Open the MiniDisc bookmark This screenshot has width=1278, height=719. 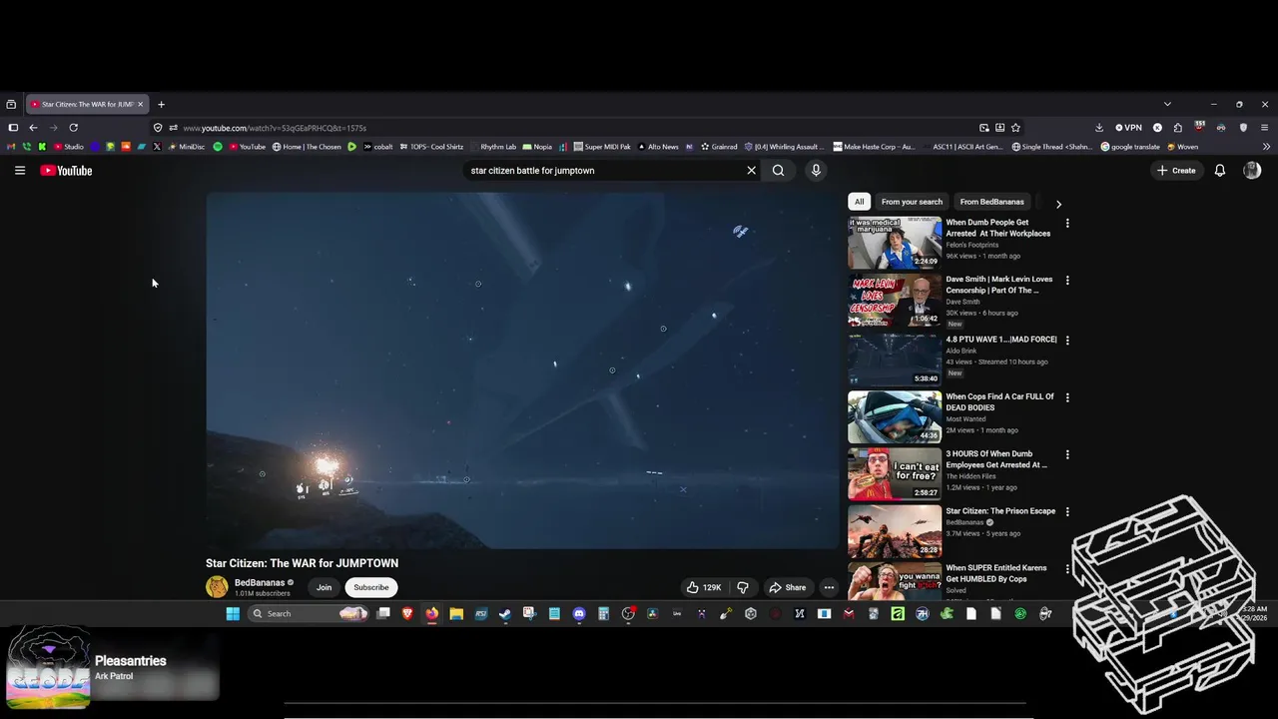pos(187,147)
